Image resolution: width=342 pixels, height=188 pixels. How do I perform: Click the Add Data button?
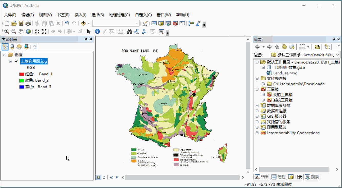click(x=83, y=23)
